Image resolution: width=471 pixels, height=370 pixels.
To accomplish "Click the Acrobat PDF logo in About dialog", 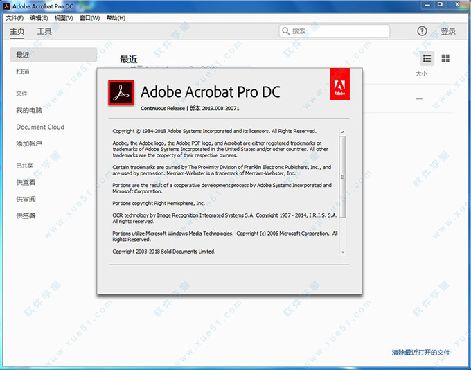I will pos(121,93).
